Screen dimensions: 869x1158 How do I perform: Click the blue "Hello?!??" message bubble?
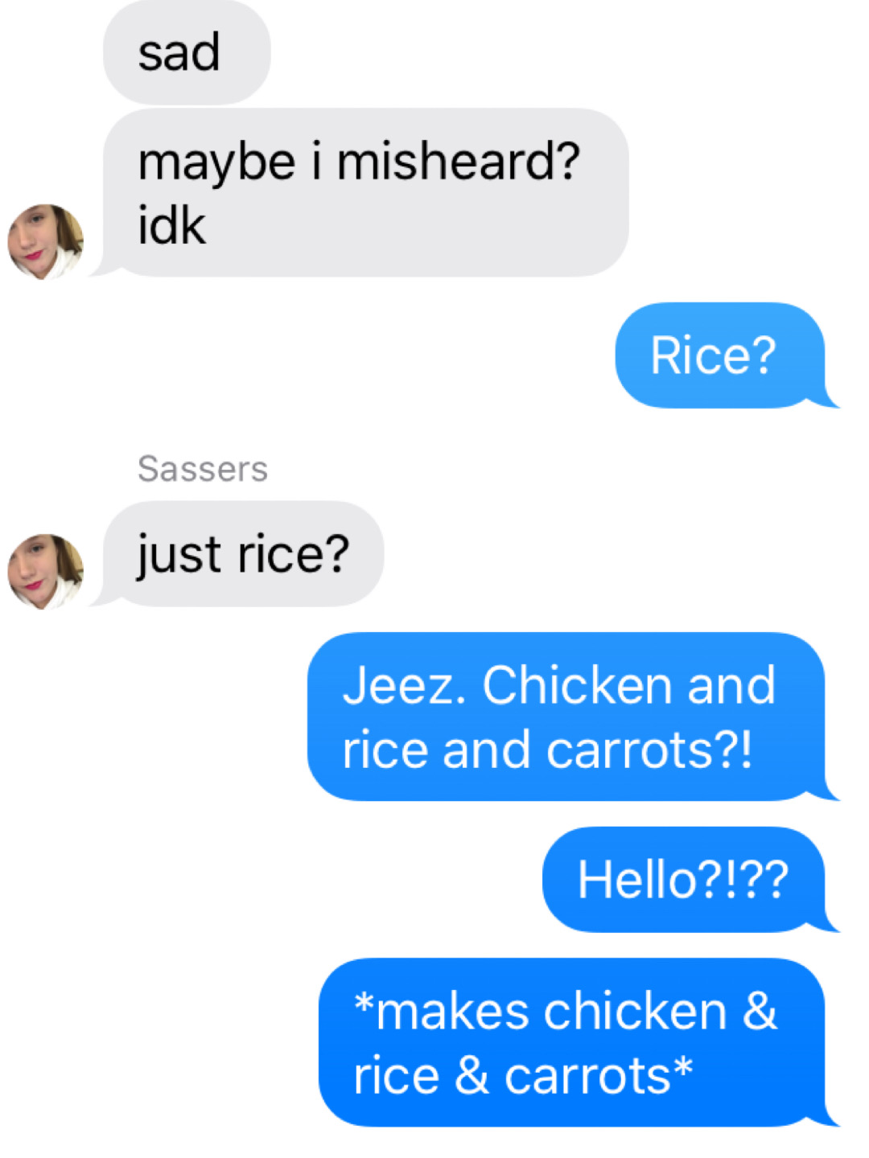pyautogui.click(x=684, y=879)
